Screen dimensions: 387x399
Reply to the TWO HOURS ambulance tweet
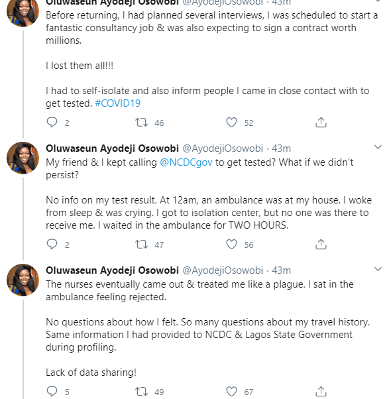(x=52, y=245)
